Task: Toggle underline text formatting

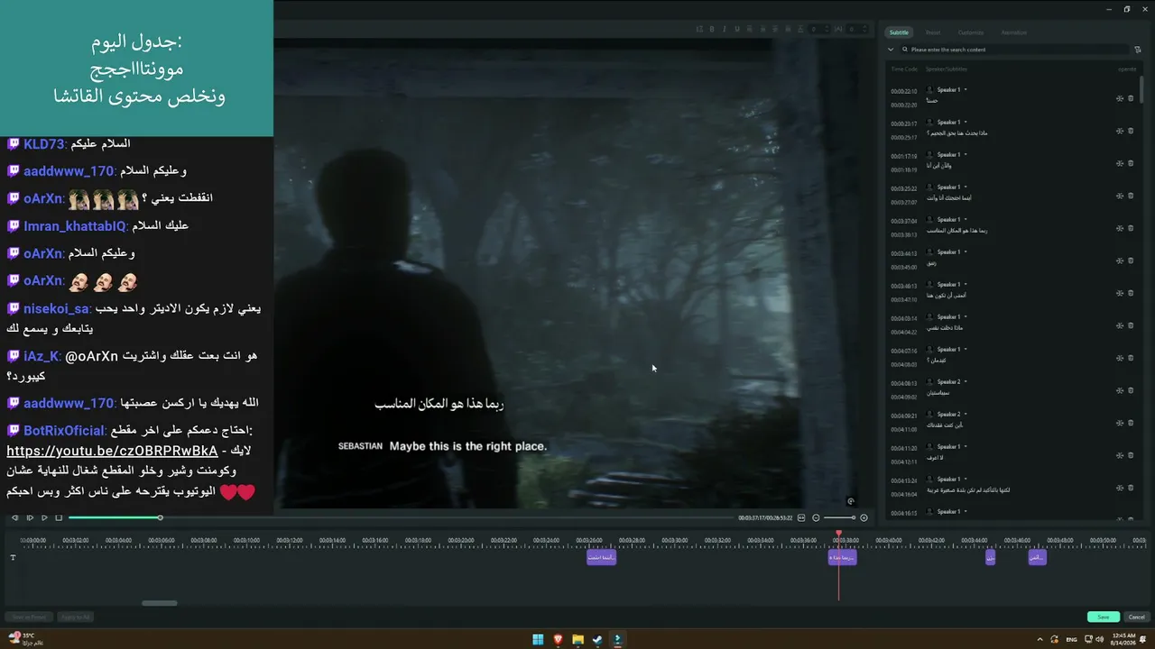Action: pyautogui.click(x=736, y=29)
